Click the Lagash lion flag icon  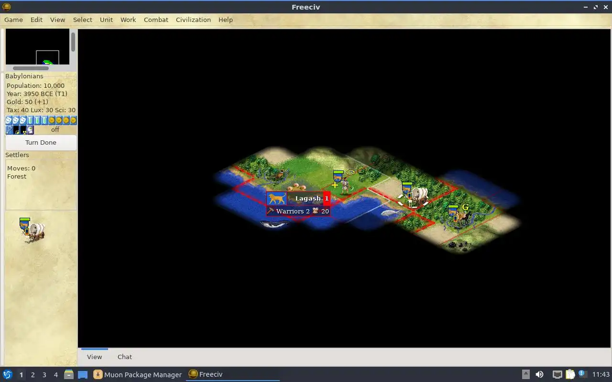[277, 198]
